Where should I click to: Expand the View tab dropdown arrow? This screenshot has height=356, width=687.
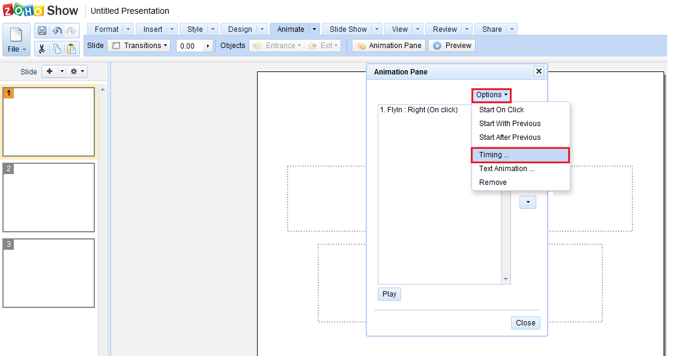pyautogui.click(x=417, y=29)
